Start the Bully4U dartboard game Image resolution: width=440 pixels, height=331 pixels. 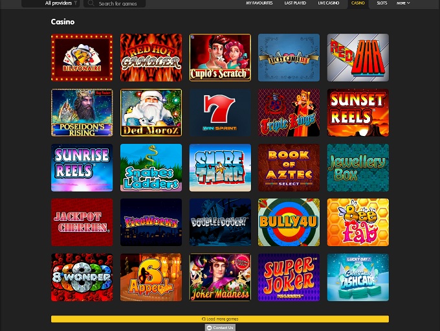coord(289,222)
